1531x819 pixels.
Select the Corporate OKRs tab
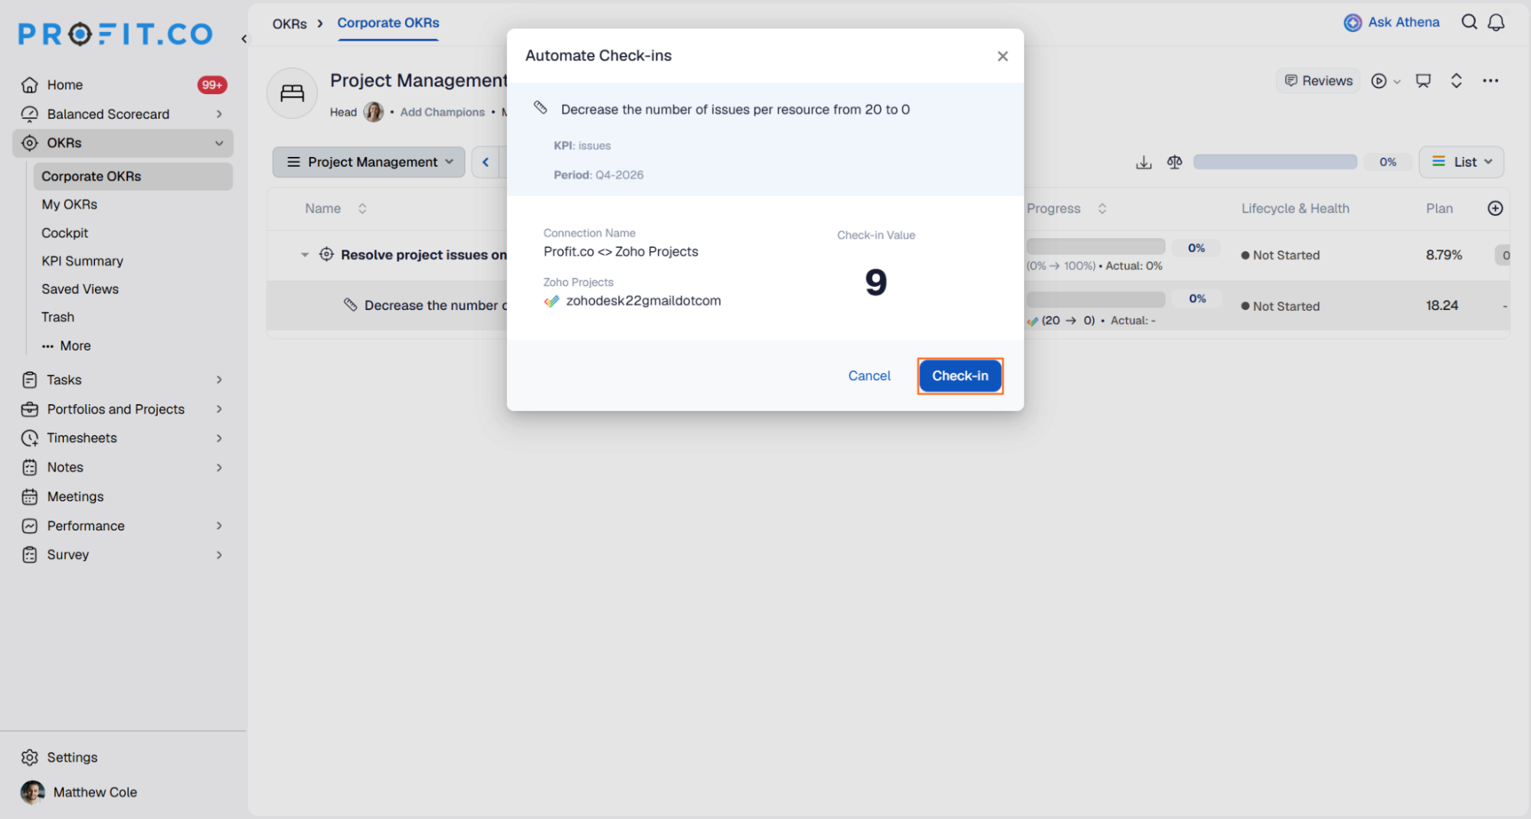pos(388,23)
